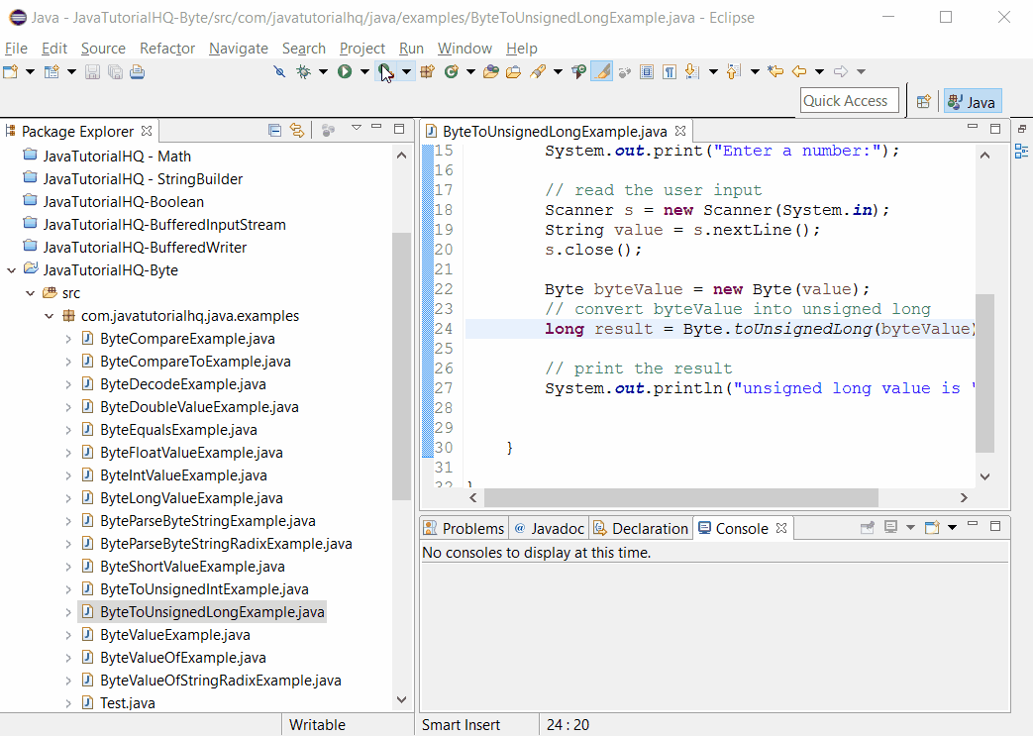
Task: Launch Debug mode from the toolbar
Action: coord(303,71)
